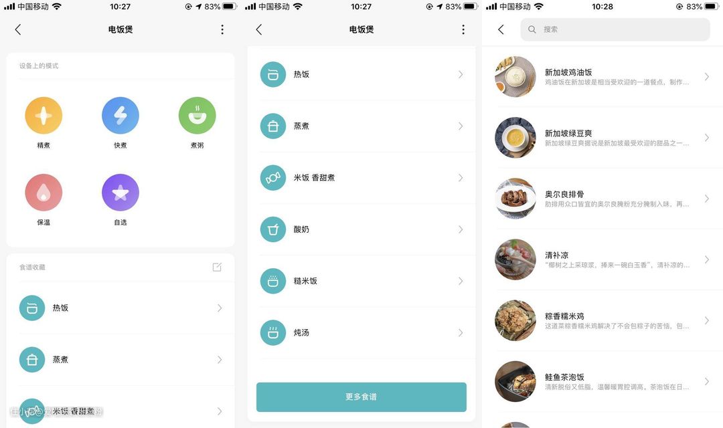This screenshot has height=428, width=723.
Task: View the 奥尔良排骨 dish thumbnail
Action: point(515,199)
